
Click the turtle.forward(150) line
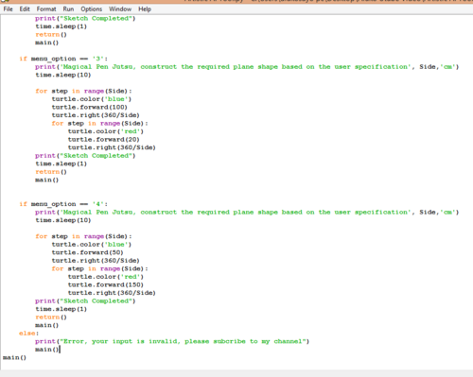[x=106, y=284]
